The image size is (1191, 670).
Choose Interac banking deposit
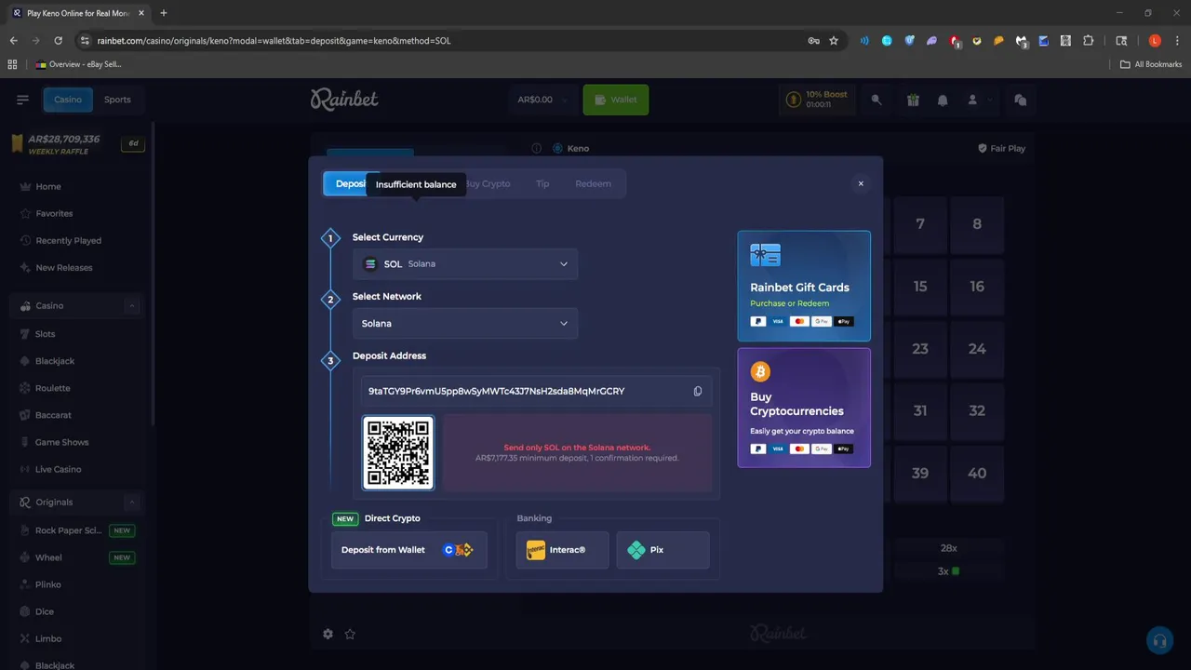click(562, 550)
